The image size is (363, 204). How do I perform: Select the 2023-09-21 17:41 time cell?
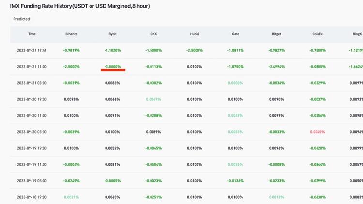pyautogui.click(x=32, y=50)
